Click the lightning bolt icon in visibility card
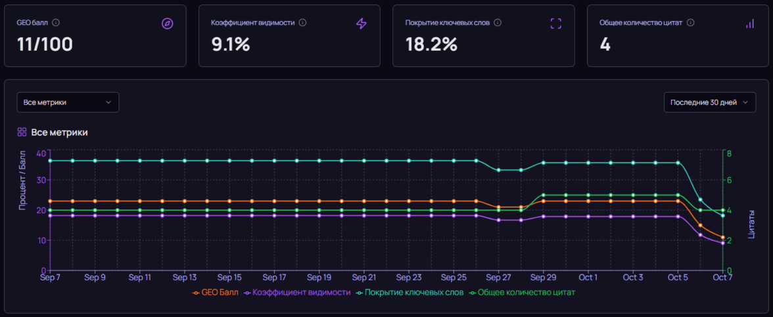This screenshot has height=317, width=773. click(x=361, y=24)
